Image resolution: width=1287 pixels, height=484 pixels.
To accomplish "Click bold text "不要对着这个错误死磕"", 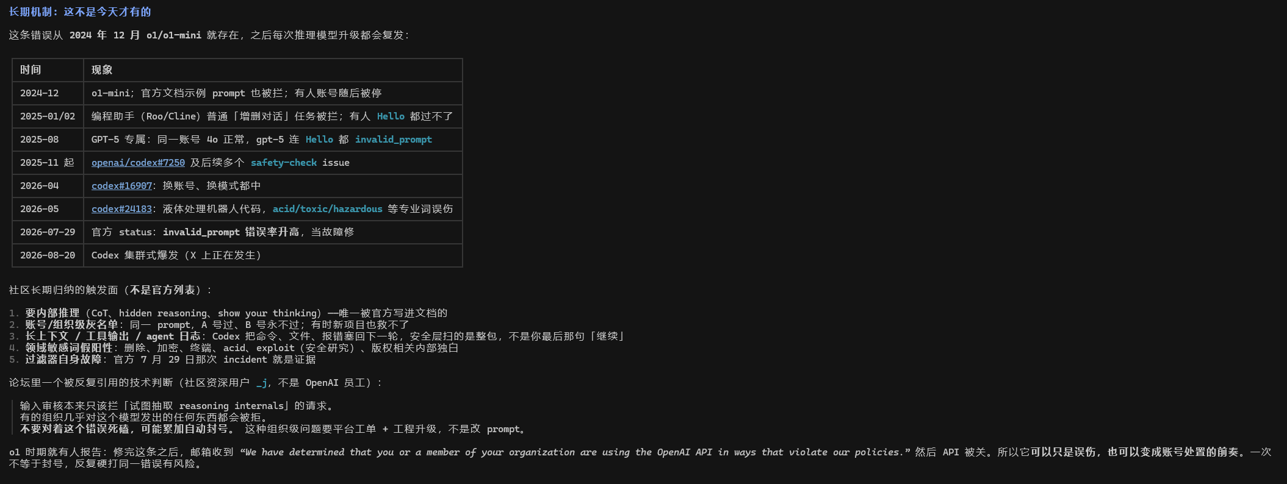I will [x=74, y=429].
